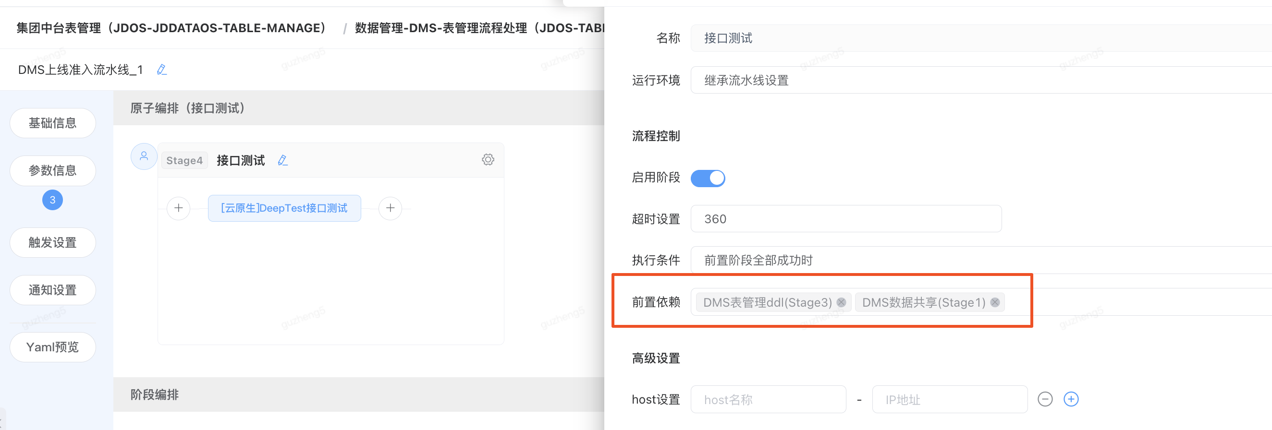Open the 基础信息 tab

pyautogui.click(x=52, y=123)
